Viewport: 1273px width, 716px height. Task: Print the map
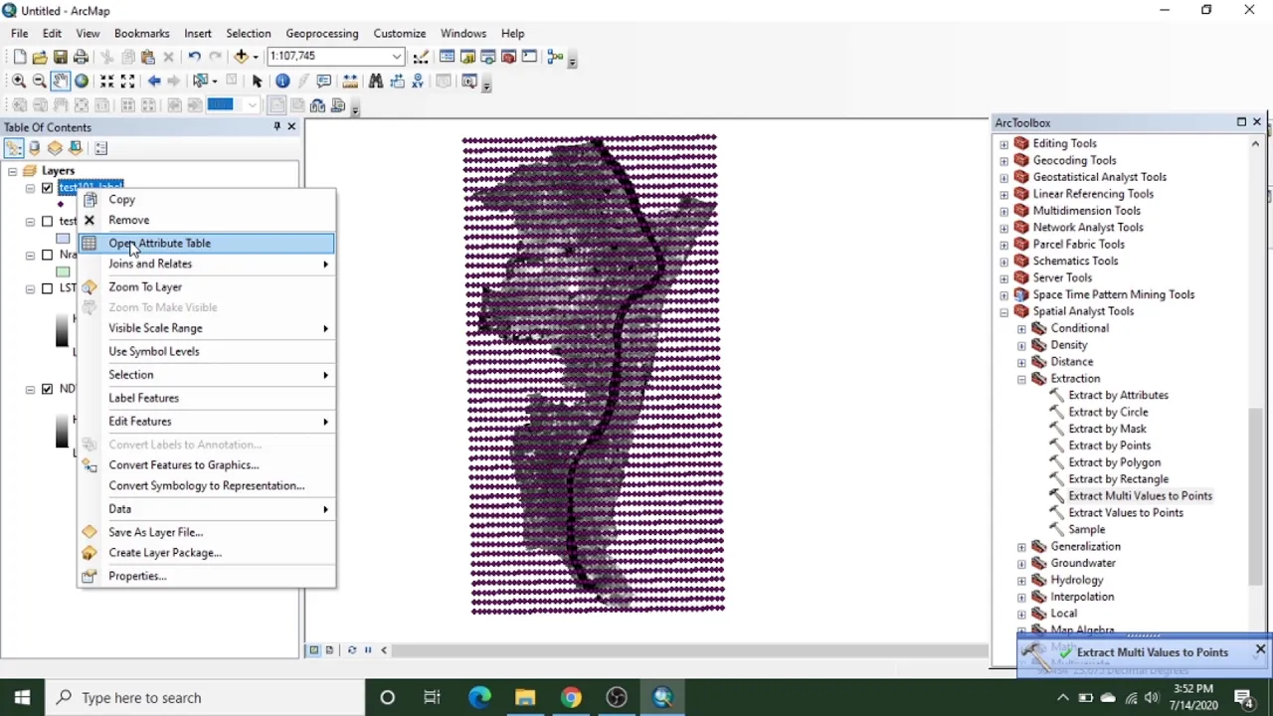(x=82, y=57)
